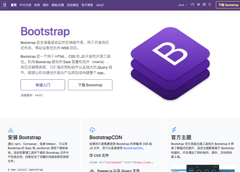Open 模板/主题 navbar item
Image resolution: width=240 pixels, height=172 pixels.
point(58,5)
